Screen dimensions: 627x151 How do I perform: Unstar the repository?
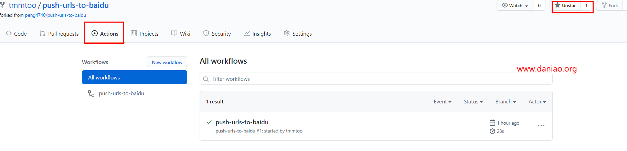(565, 5)
